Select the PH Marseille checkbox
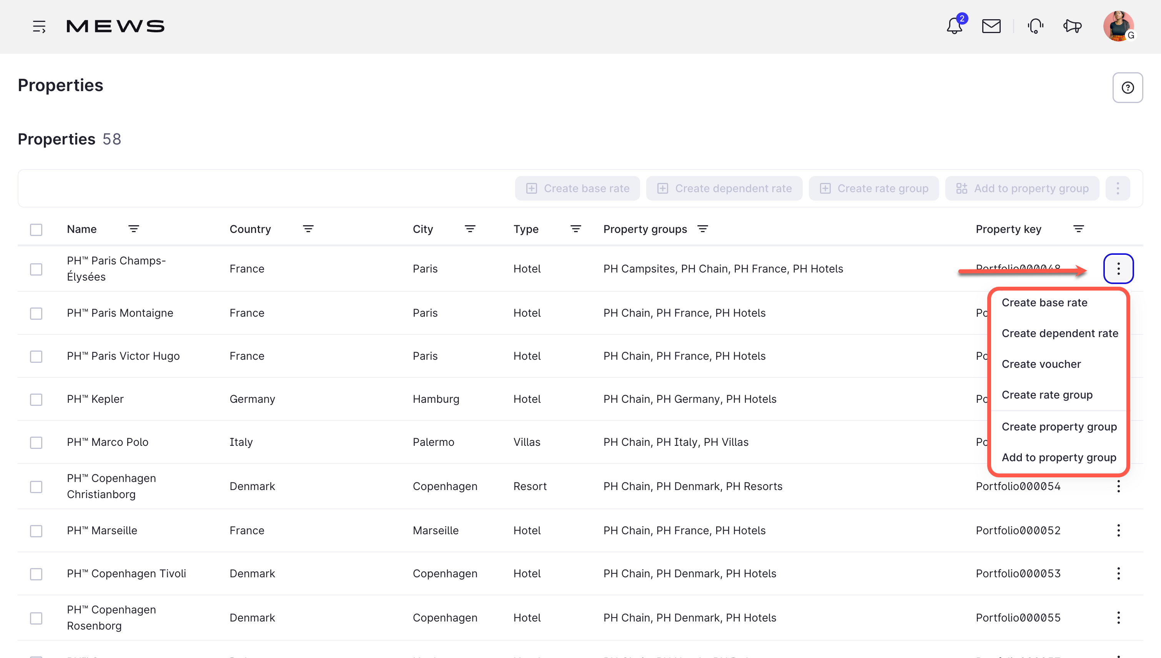Image resolution: width=1161 pixels, height=658 pixels. 36,531
